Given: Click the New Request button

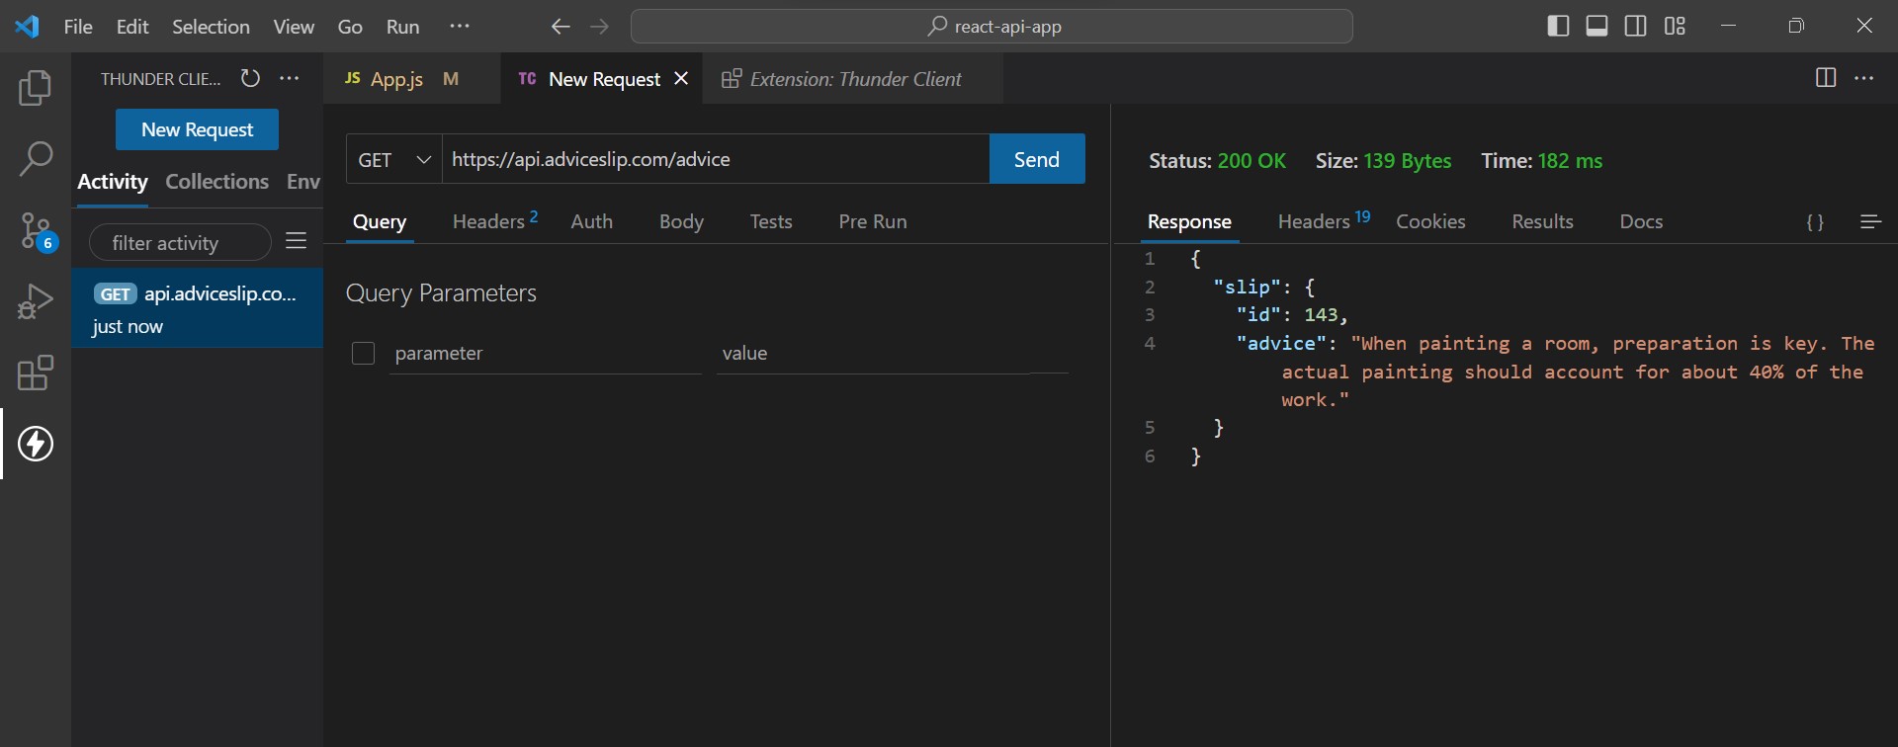Looking at the screenshot, I should coord(197,129).
